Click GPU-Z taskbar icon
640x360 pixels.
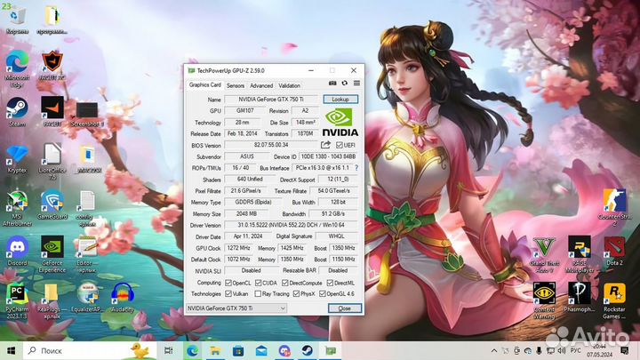(x=331, y=350)
